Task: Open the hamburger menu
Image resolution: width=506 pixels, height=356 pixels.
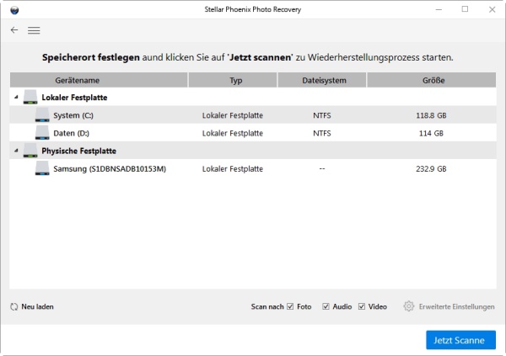Action: click(34, 30)
